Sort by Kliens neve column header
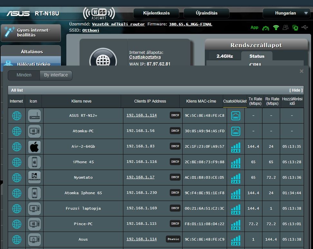 [81, 101]
